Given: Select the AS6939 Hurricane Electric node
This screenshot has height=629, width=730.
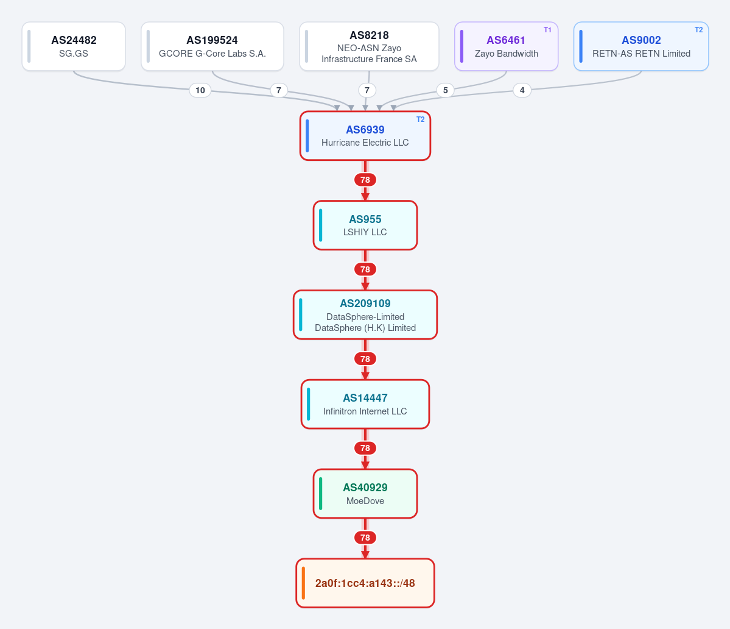Looking at the screenshot, I should [365, 136].
